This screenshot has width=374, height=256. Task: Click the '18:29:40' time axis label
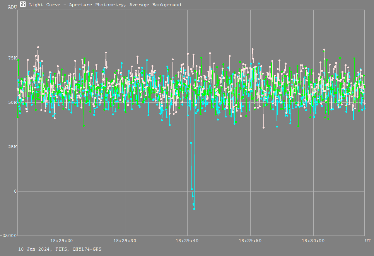pos(187,241)
